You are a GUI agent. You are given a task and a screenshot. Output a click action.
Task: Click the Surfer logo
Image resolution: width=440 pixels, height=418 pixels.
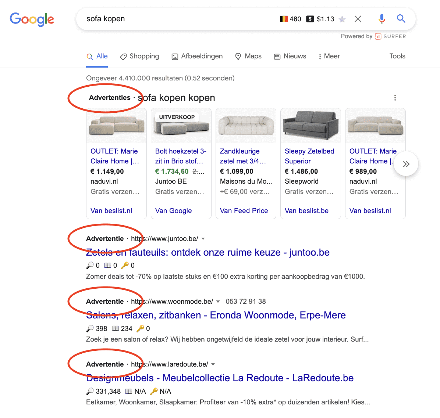390,36
